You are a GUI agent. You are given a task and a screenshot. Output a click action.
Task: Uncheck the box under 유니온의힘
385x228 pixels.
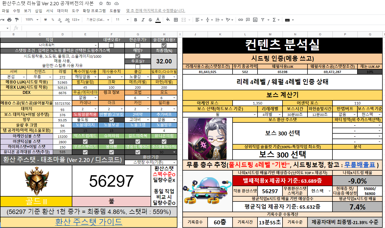[x=164, y=141]
